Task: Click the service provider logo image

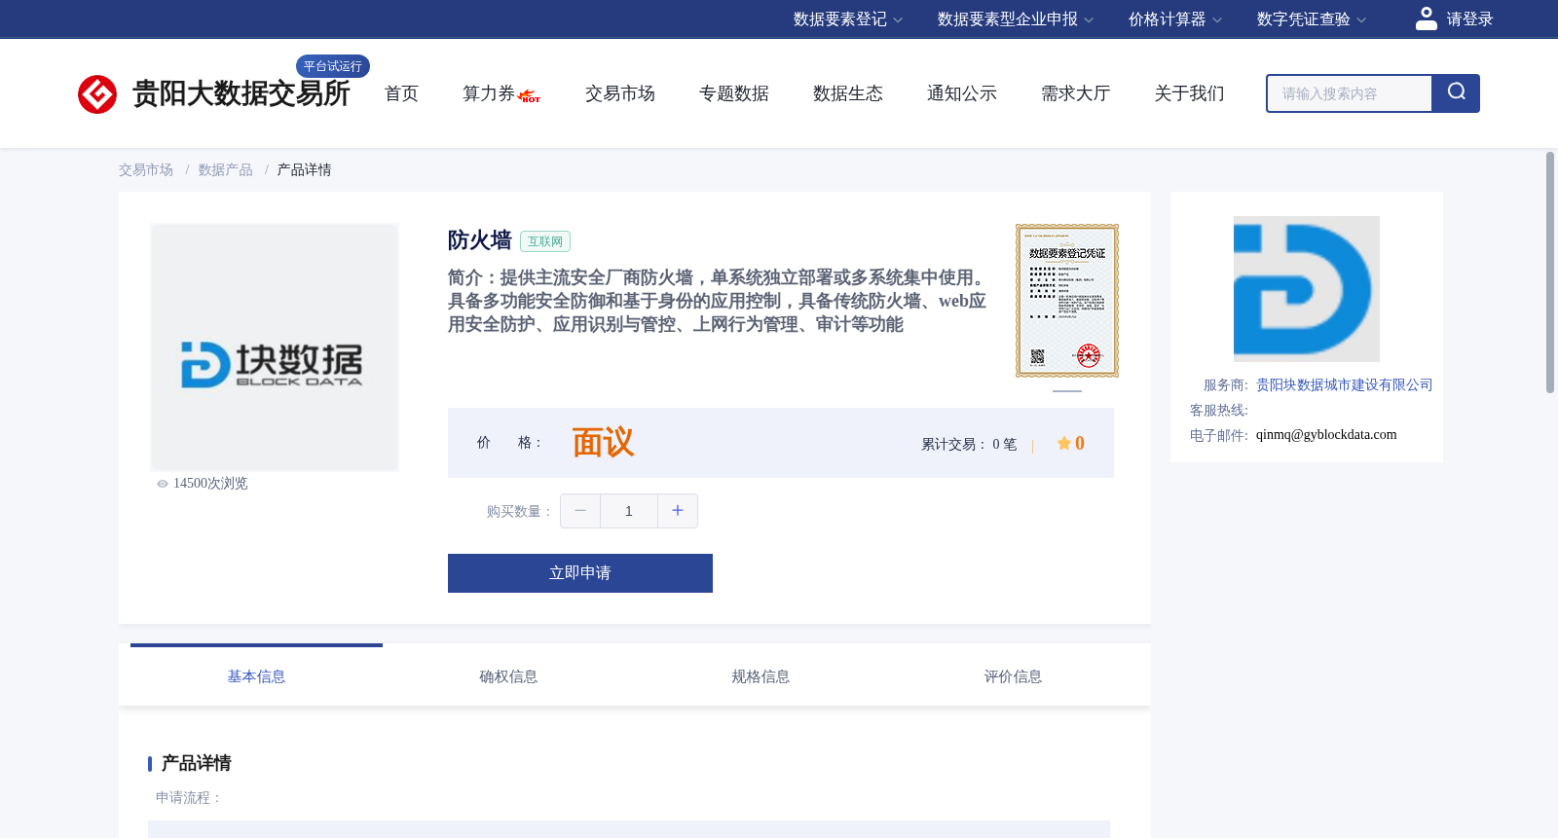Action: pyautogui.click(x=1307, y=289)
